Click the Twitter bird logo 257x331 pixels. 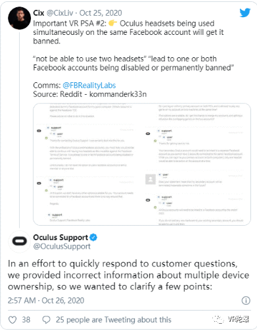(x=245, y=13)
